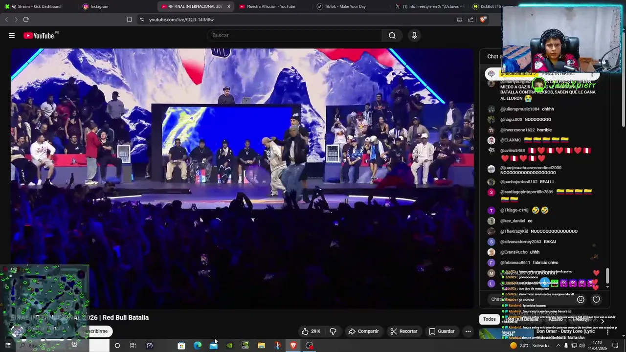The image size is (626, 352).
Task: Show hidden system tray icons chevron
Action: (x=558, y=345)
